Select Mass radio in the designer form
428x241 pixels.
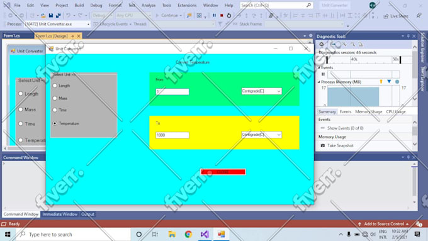pyautogui.click(x=21, y=109)
